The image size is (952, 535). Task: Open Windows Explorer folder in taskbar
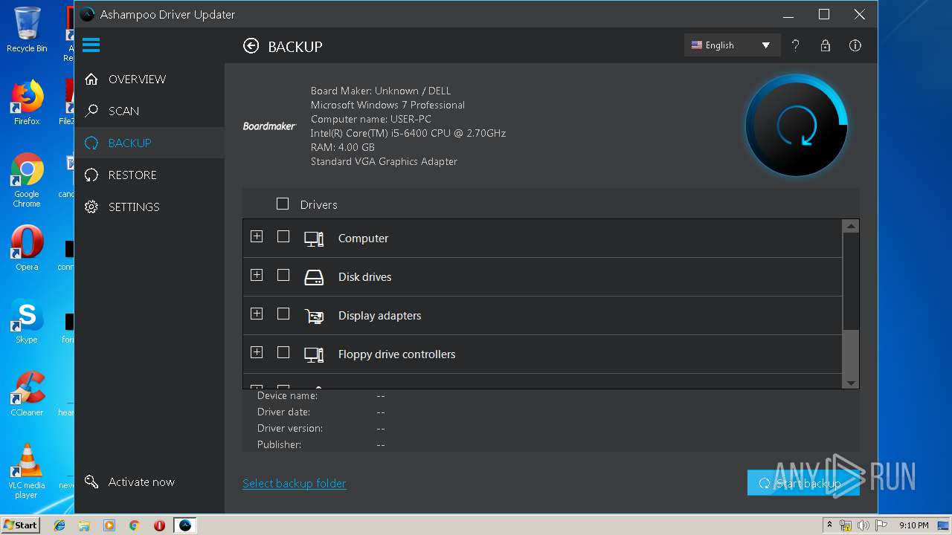click(x=84, y=525)
